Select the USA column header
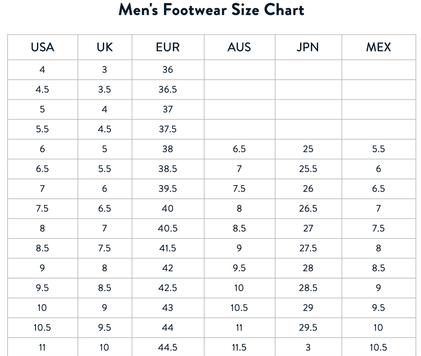421x356 pixels. click(42, 47)
